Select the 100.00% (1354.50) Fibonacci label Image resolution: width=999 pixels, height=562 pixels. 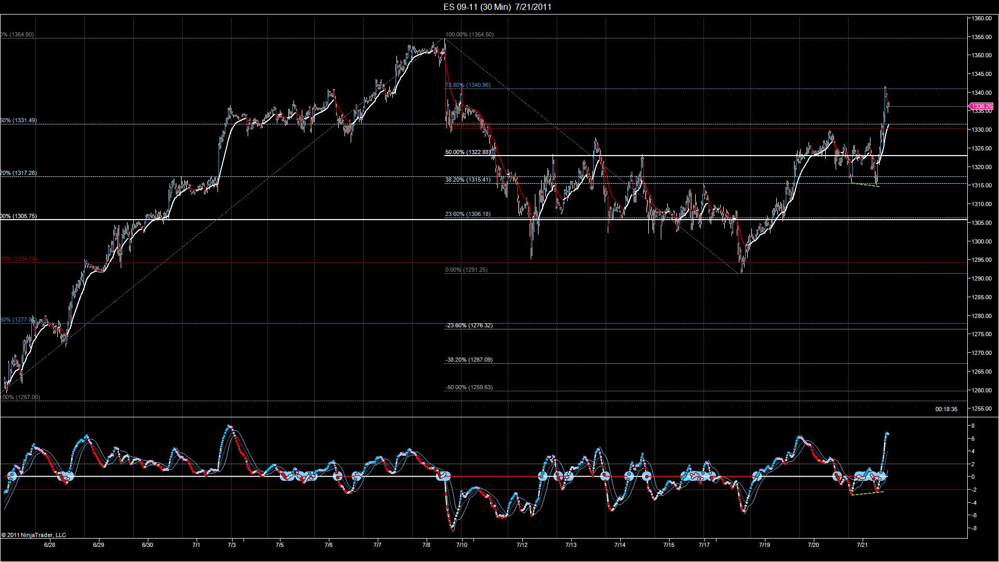coord(470,34)
